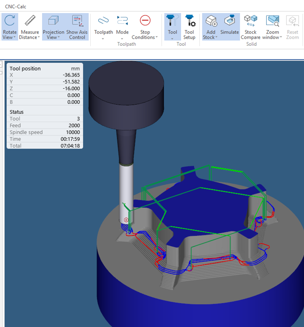The height and width of the screenshot is (327, 304).
Task: Activate the Measure Distance ruler icon
Action: [30, 21]
